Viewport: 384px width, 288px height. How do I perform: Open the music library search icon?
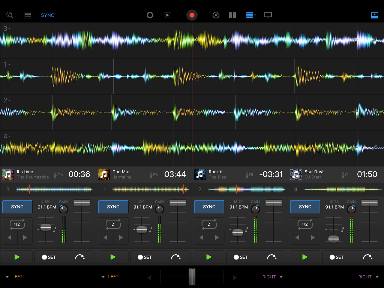pos(10,15)
